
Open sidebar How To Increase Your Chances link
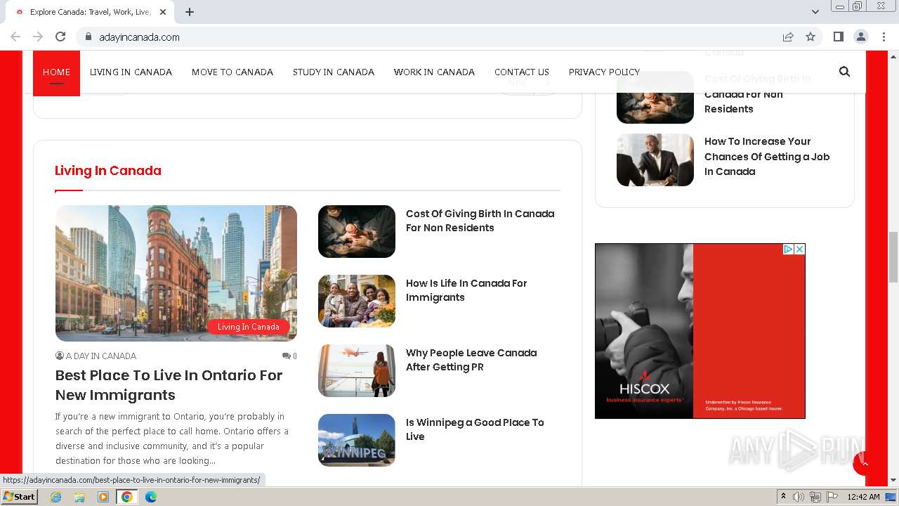(x=767, y=156)
